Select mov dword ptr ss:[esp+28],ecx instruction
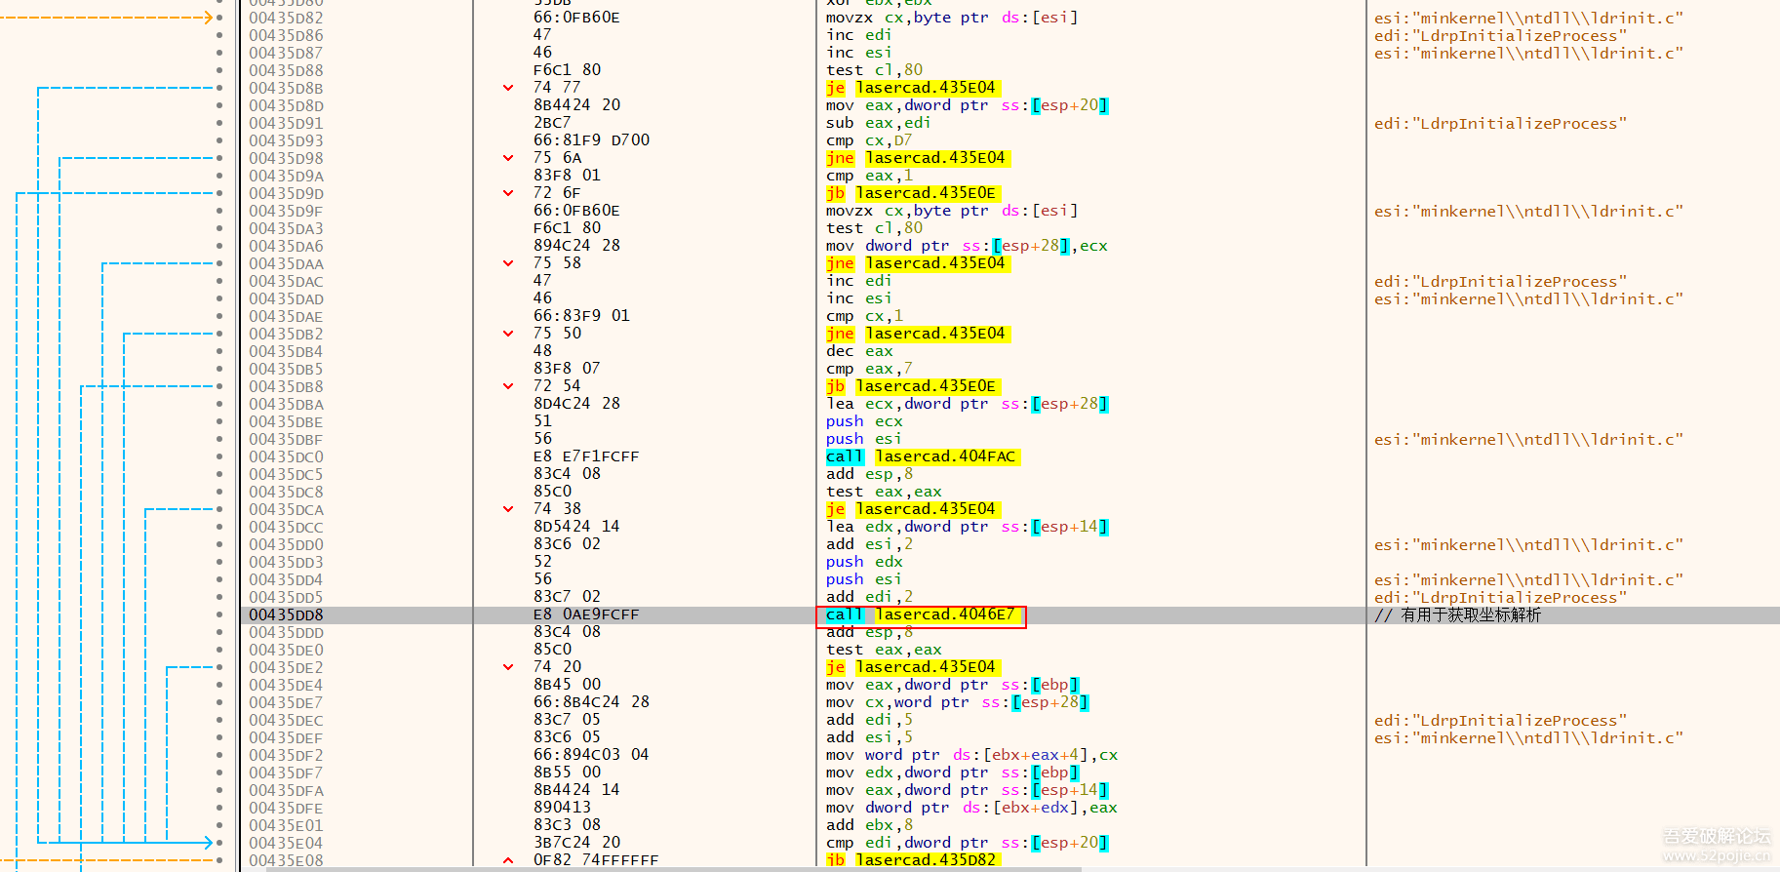1780x872 pixels. (967, 246)
